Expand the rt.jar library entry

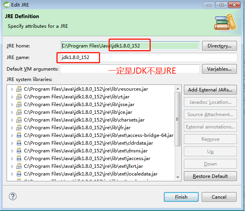pos(12,97)
